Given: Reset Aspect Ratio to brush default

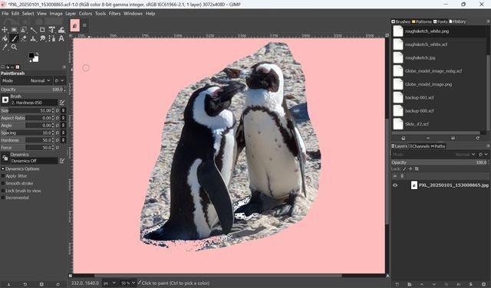Looking at the screenshot, I should 58,118.
